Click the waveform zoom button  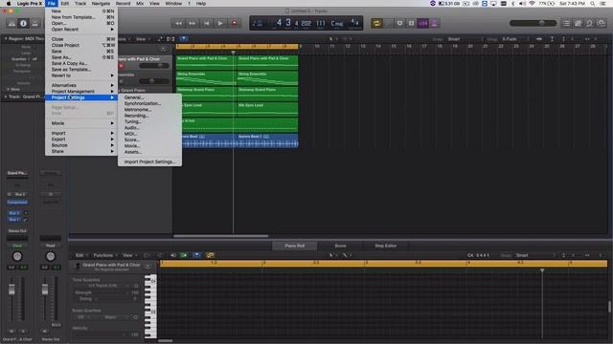539,39
